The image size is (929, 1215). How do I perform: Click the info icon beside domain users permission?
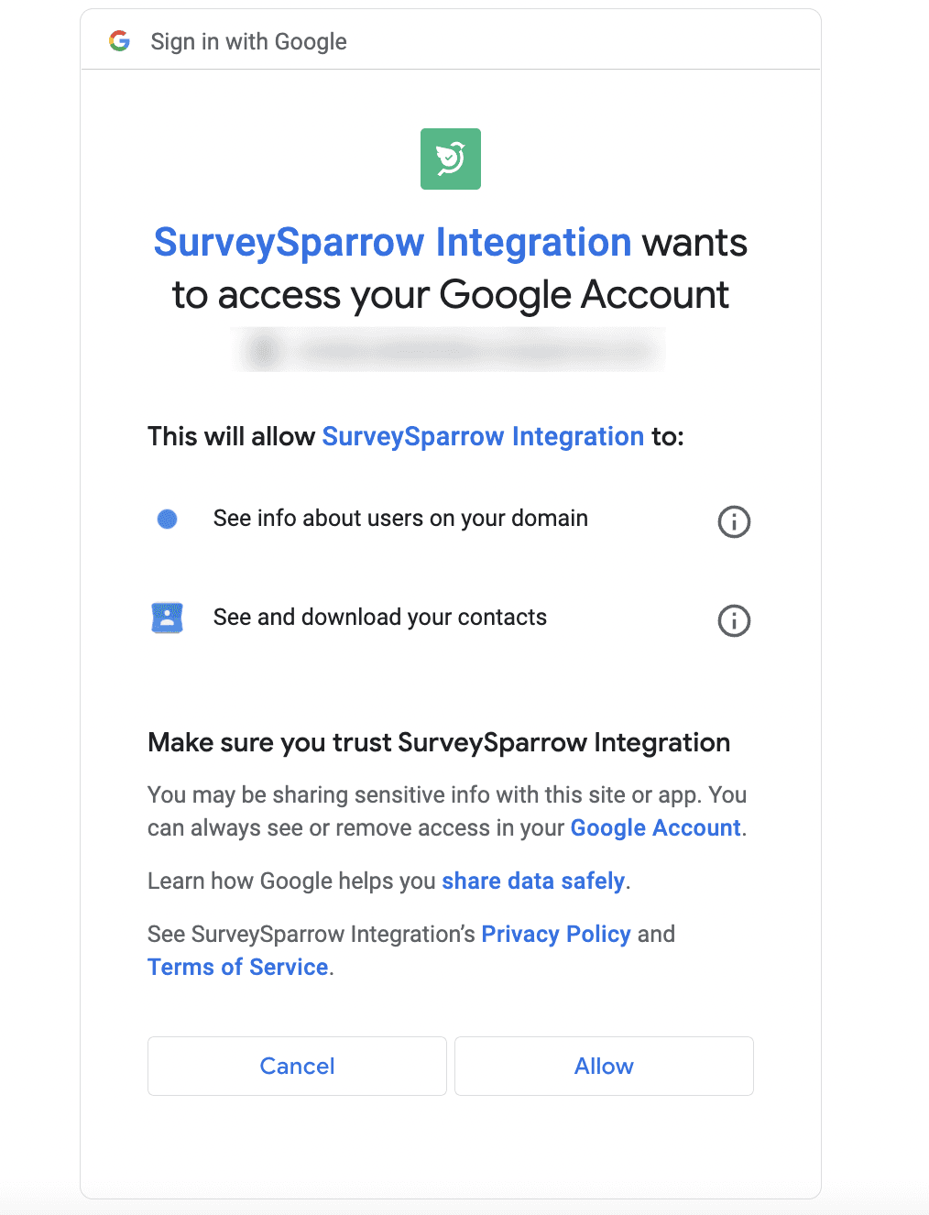733,522
